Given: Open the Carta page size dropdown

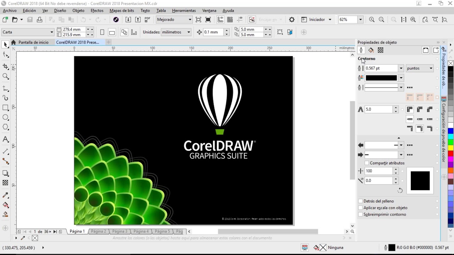Looking at the screenshot, I should click(28, 32).
